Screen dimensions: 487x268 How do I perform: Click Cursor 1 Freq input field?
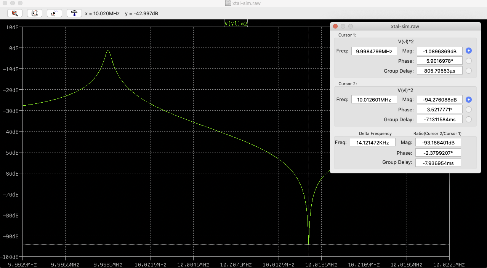tap(374, 51)
